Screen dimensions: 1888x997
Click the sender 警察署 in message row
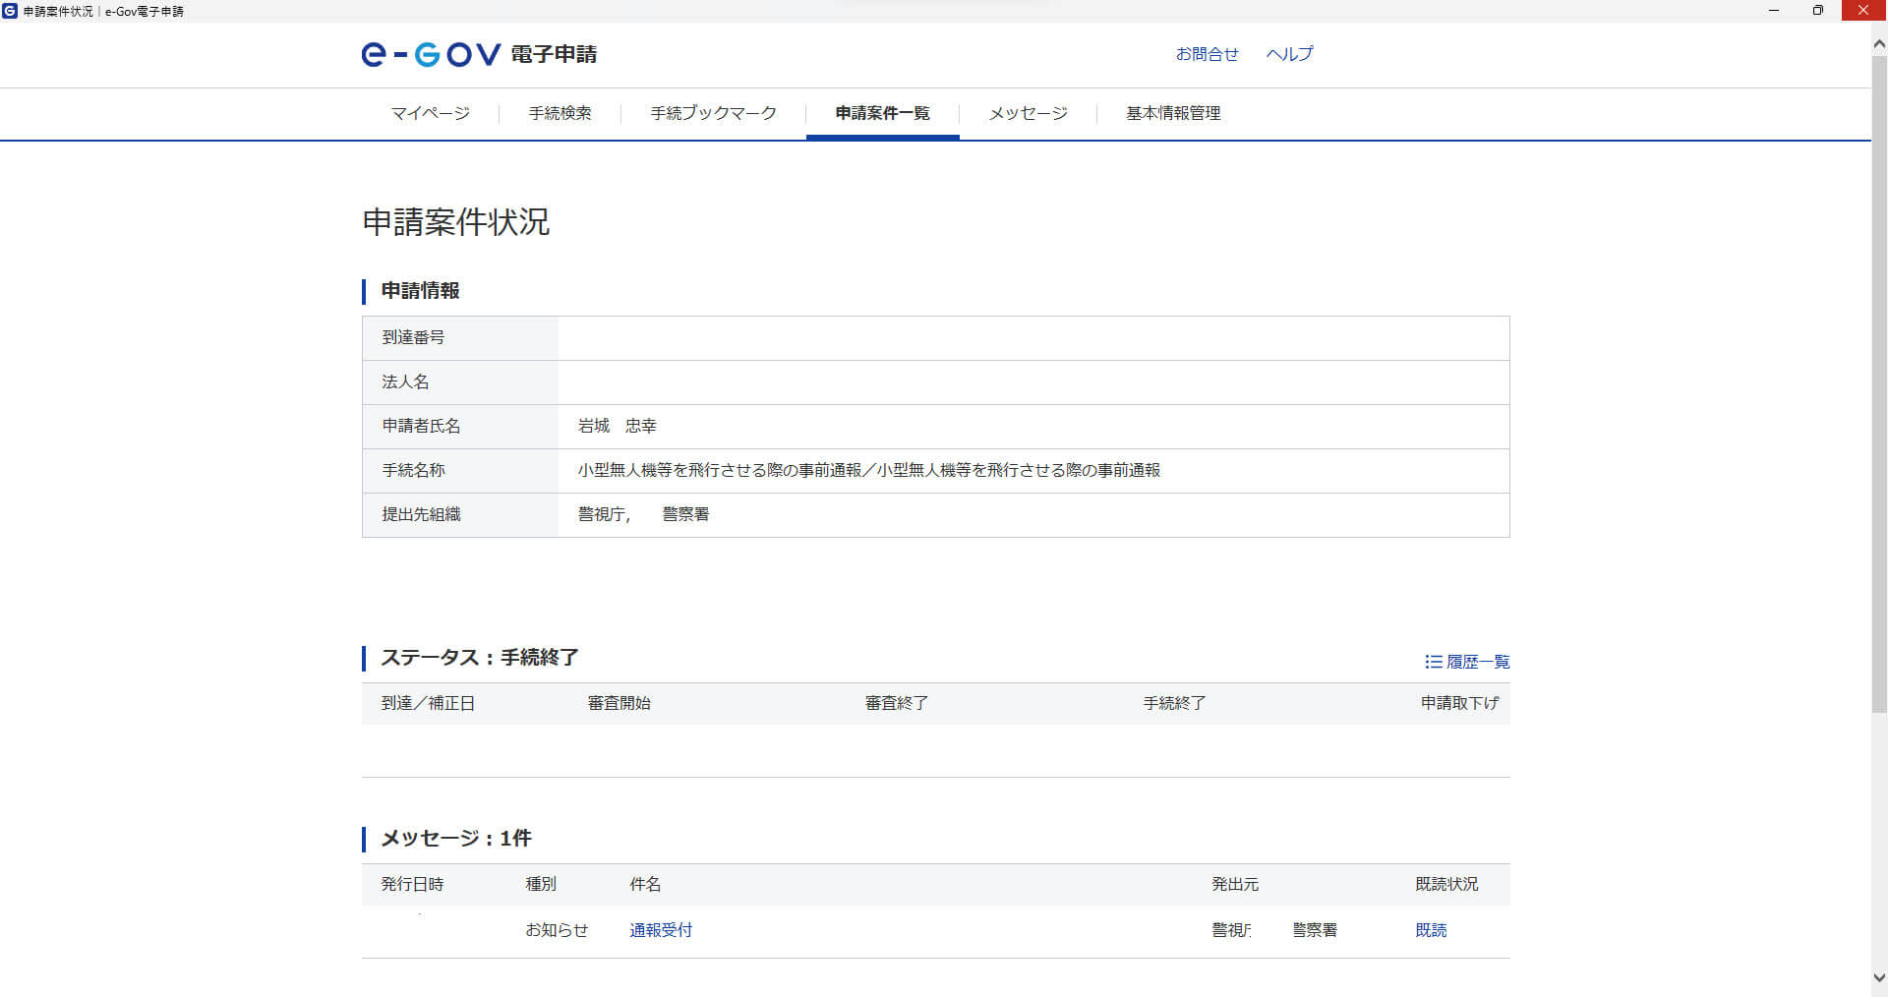click(1315, 930)
